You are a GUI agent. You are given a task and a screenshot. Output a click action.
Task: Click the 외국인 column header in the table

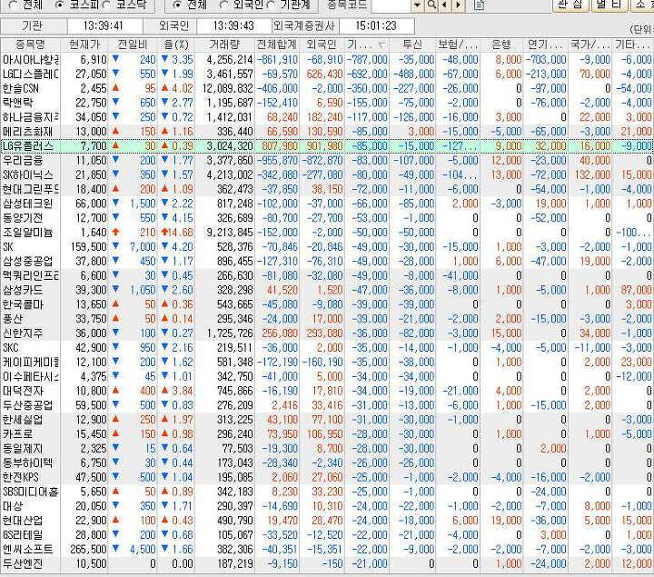[322, 45]
